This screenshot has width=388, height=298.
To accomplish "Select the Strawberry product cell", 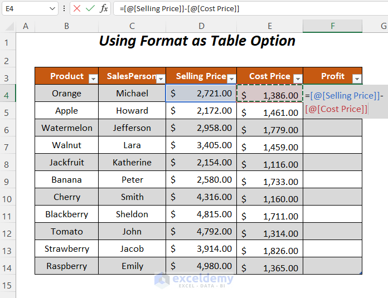I will coord(66,248).
